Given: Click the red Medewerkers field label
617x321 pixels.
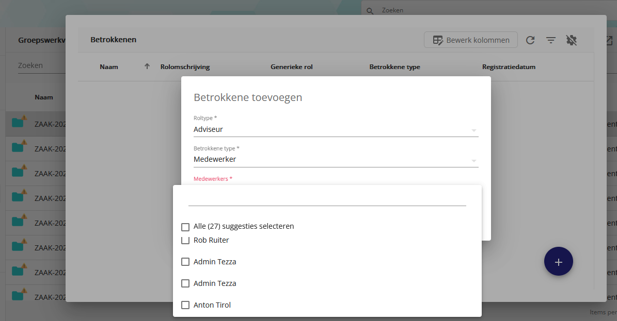Looking at the screenshot, I should point(213,179).
